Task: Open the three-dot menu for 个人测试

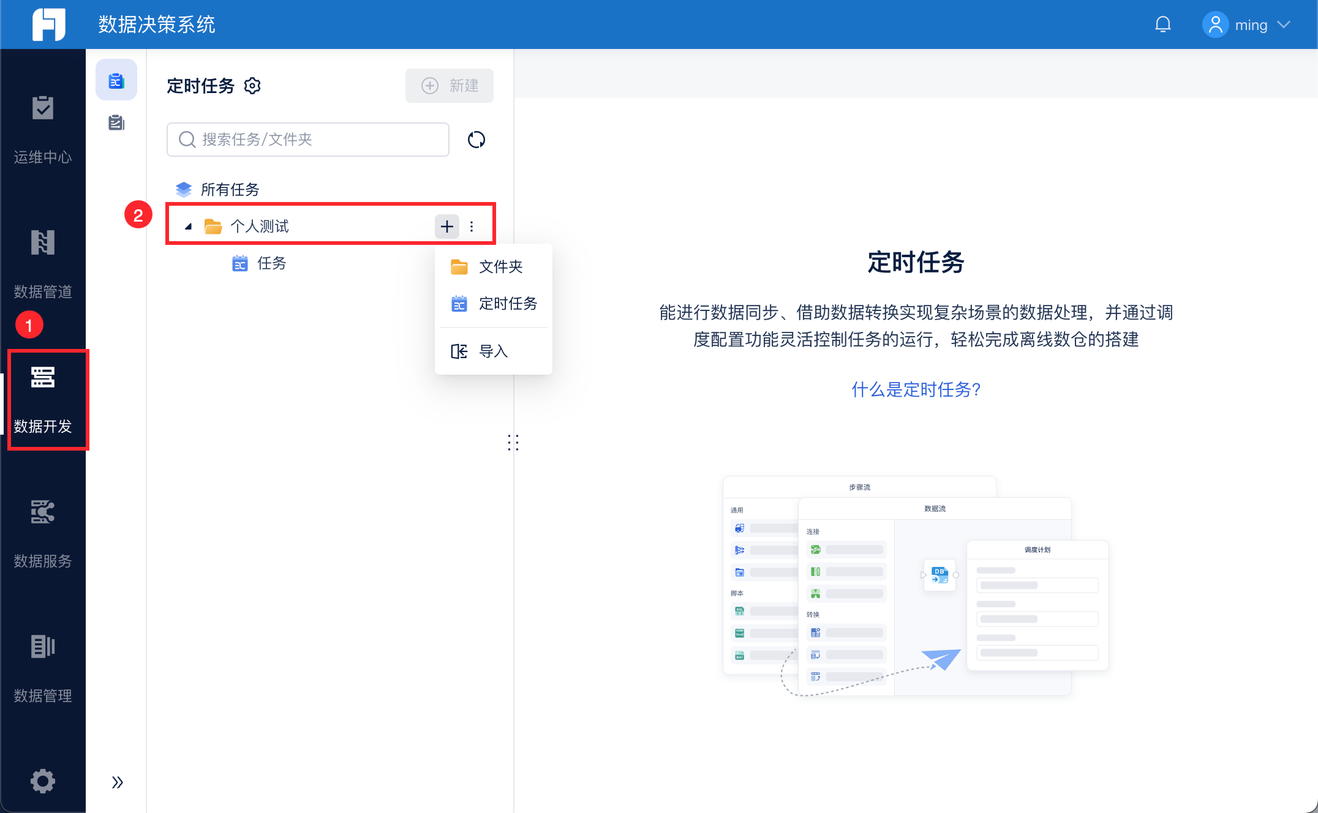Action: click(x=472, y=227)
